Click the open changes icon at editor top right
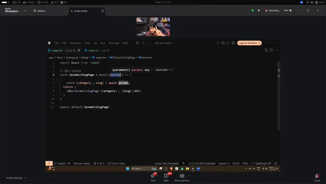326x184 pixels. 266,50
